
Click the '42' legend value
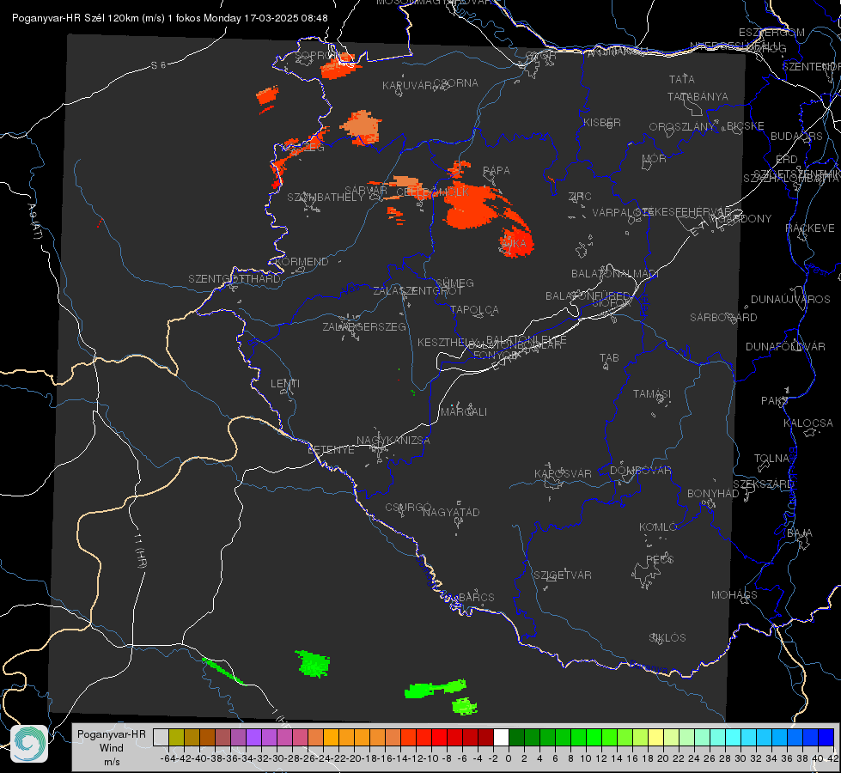tap(832, 758)
